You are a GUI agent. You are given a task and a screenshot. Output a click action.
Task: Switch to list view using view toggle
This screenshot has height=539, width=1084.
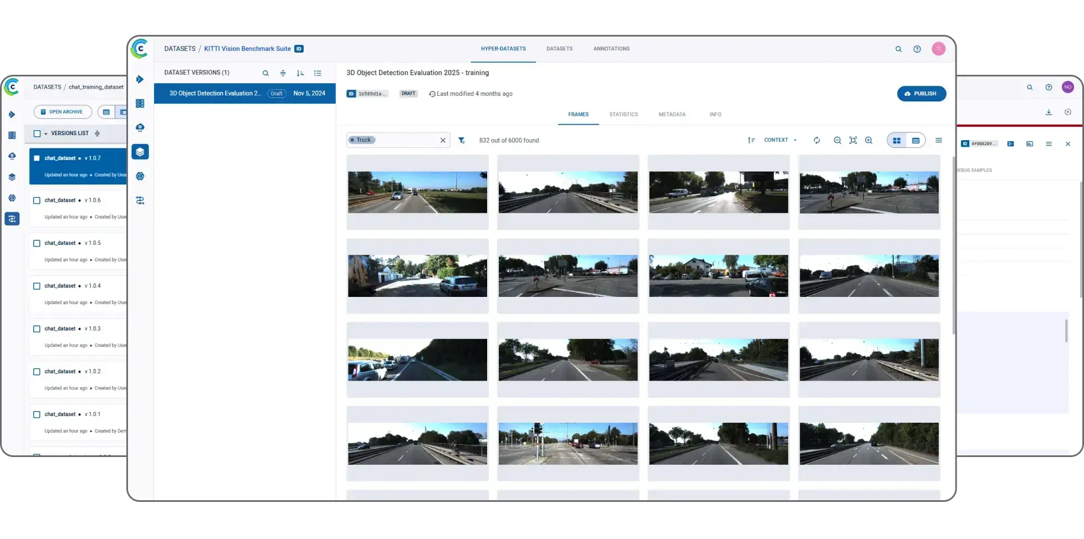[x=916, y=140]
